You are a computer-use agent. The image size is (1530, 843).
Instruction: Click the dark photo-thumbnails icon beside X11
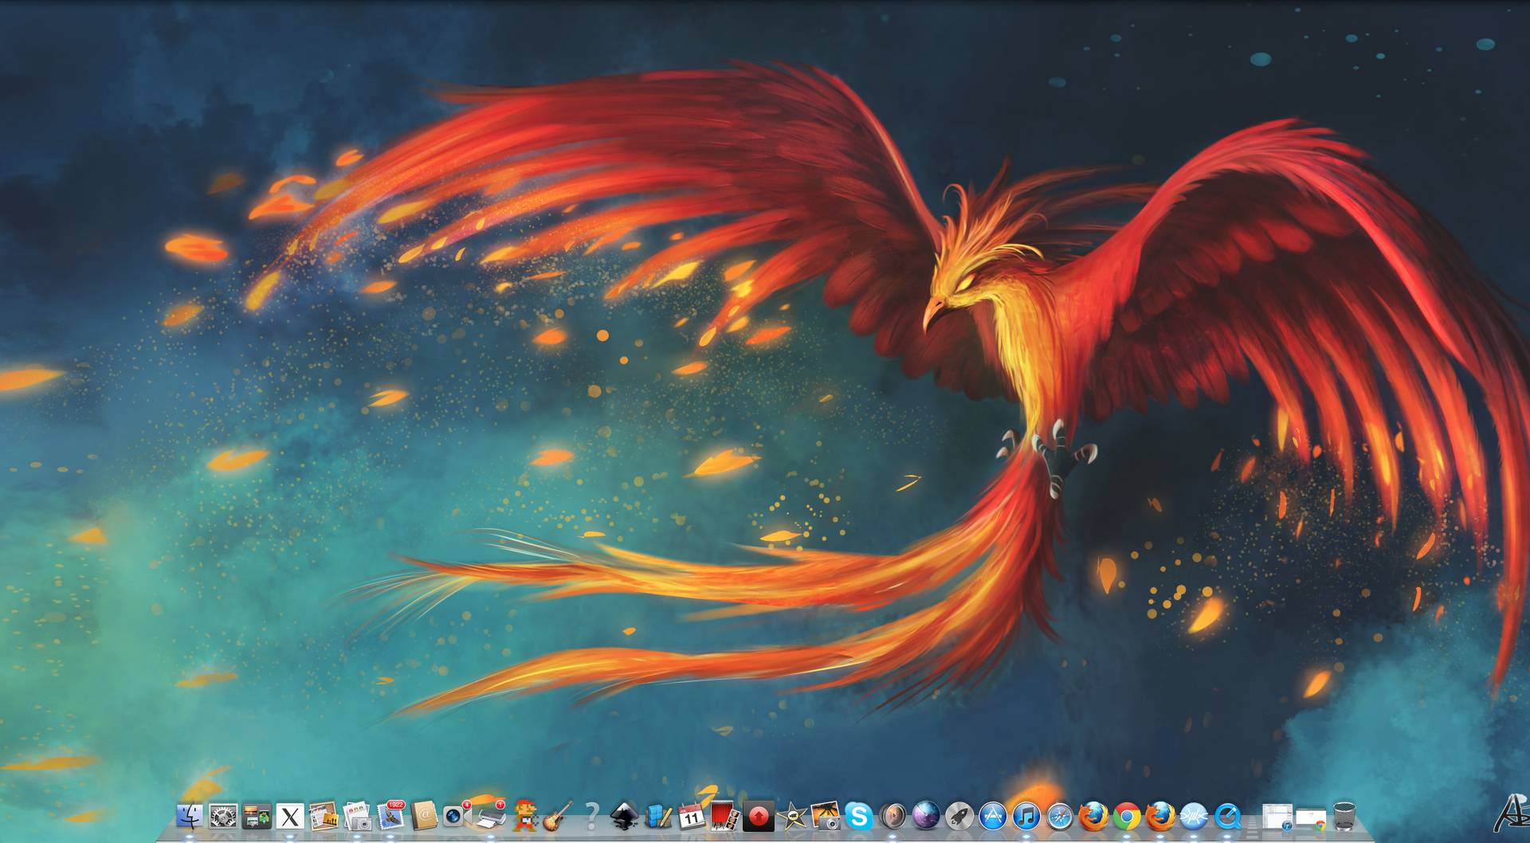(257, 816)
